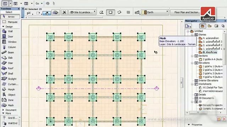This screenshot has width=227, height=127.
Task: Click the new folder button at Navigator bottom
Action: (x=219, y=119)
